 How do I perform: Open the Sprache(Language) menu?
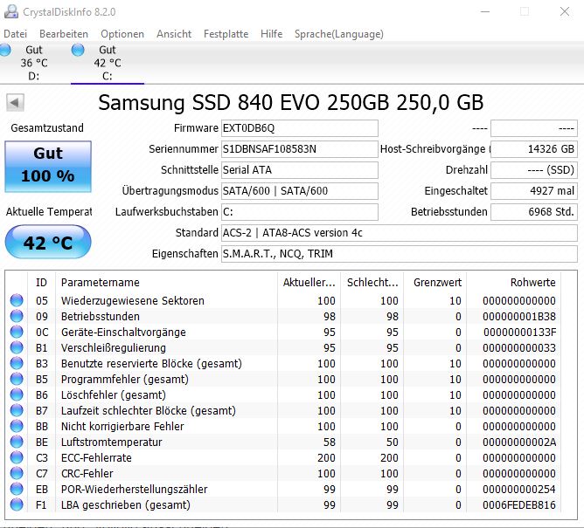339,34
